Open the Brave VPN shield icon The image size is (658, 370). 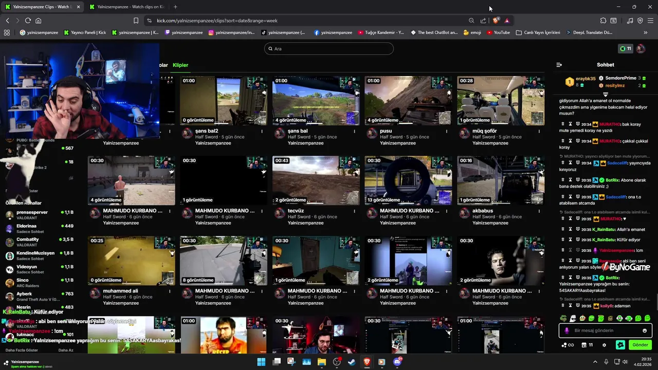point(640,21)
